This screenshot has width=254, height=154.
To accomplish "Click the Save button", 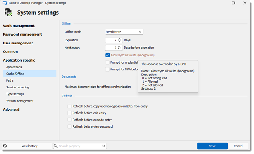I will [212, 146].
